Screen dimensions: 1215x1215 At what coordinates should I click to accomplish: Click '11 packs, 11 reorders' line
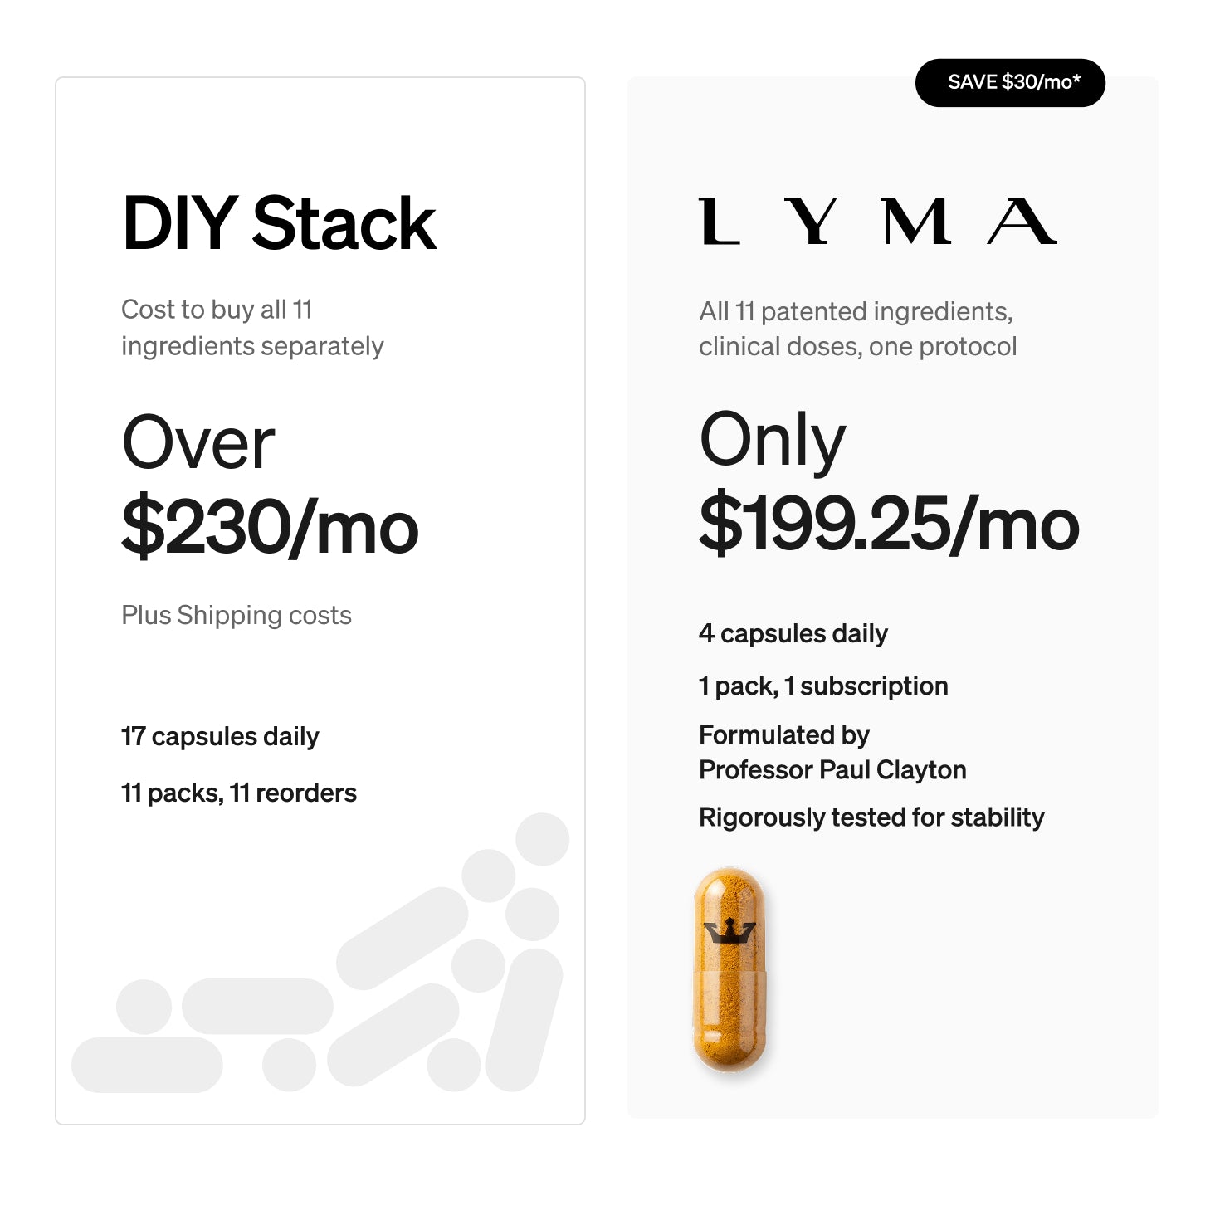(239, 793)
